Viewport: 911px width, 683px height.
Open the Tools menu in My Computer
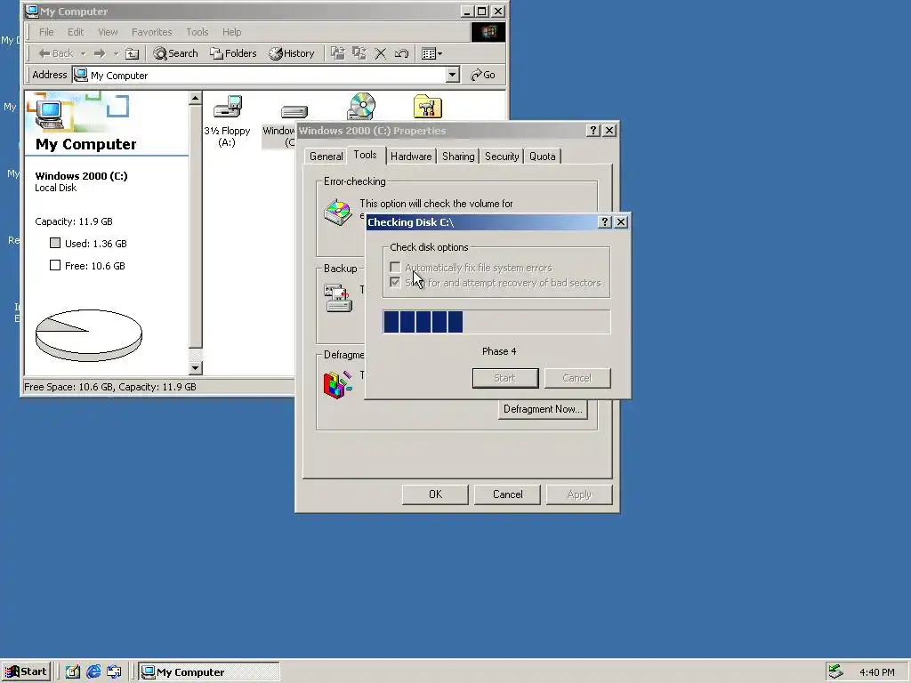click(197, 32)
